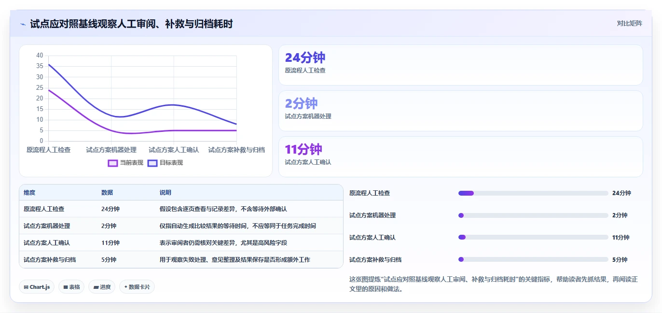Click the 24分钟 cell in the table
The image size is (662, 313).
126,209
